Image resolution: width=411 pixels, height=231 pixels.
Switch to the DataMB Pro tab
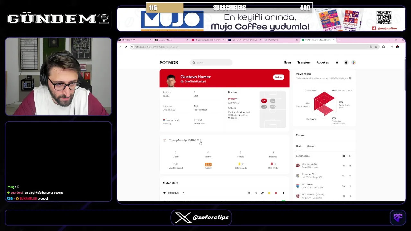click(x=281, y=40)
